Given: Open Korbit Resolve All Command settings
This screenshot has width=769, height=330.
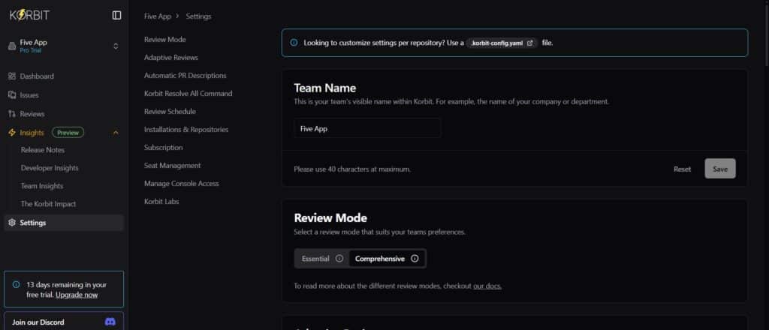Looking at the screenshot, I should tap(188, 94).
